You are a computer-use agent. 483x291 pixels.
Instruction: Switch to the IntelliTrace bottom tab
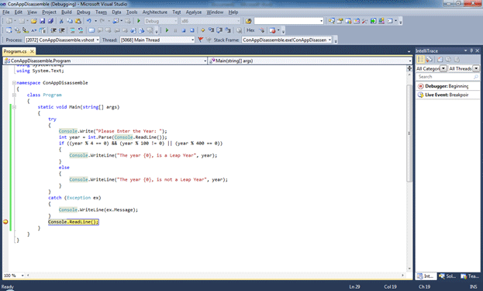426,276
